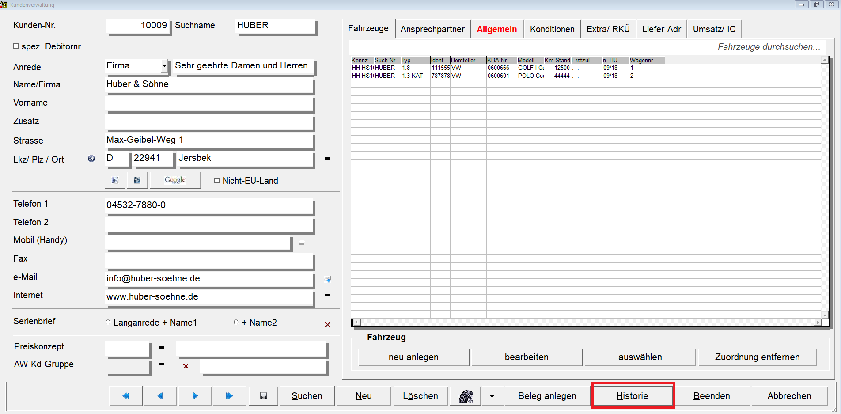The height and width of the screenshot is (414, 841).
Task: Click Plz field 22941
Action: 153,159
